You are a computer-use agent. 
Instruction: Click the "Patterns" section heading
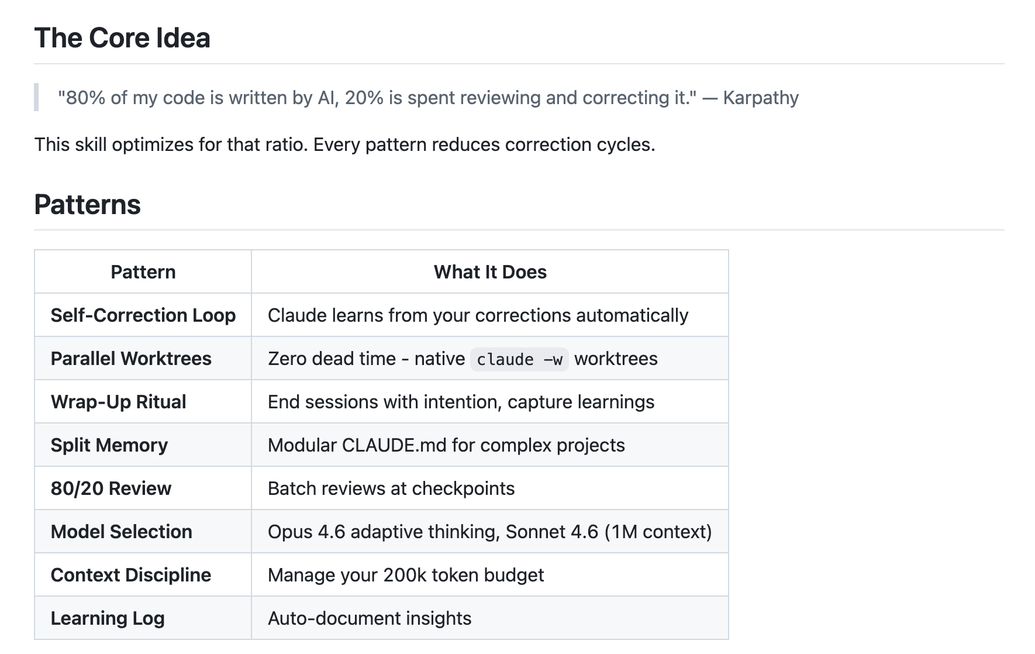click(x=88, y=205)
